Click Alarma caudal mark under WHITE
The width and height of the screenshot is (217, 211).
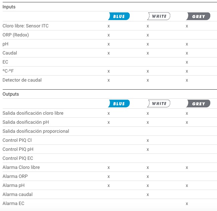click(x=148, y=195)
